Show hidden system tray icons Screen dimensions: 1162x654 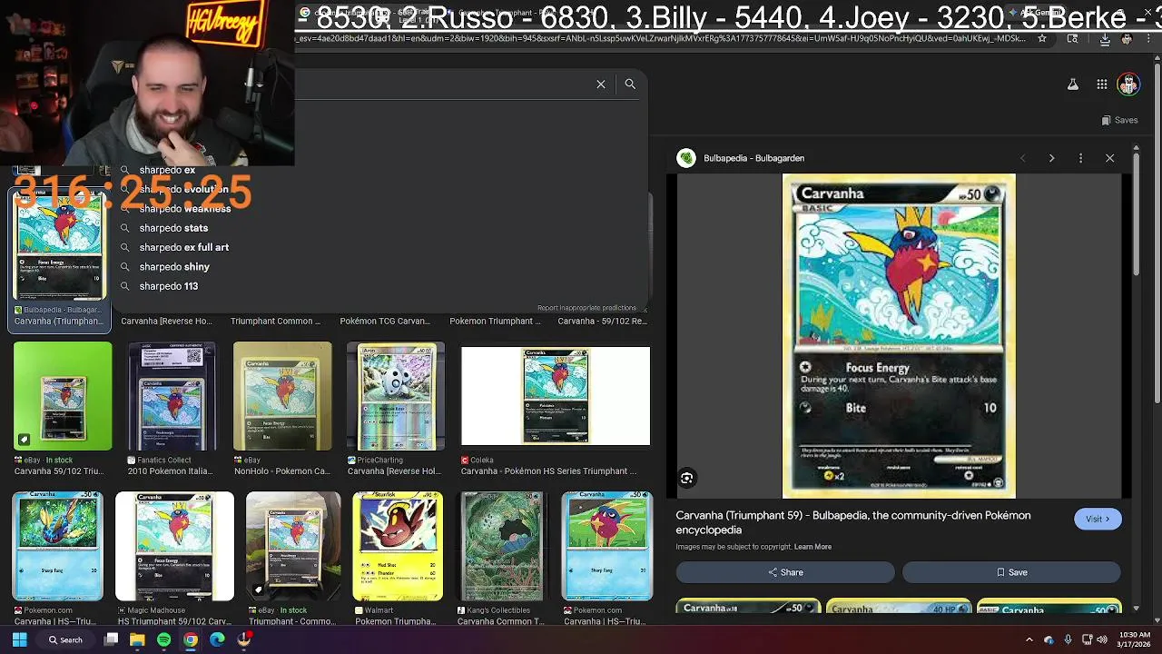[1029, 639]
